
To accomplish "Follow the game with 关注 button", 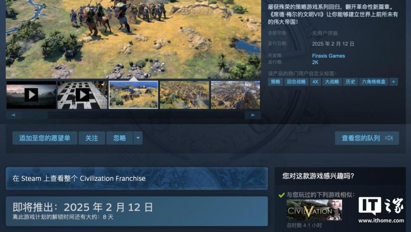I will 92,138.
